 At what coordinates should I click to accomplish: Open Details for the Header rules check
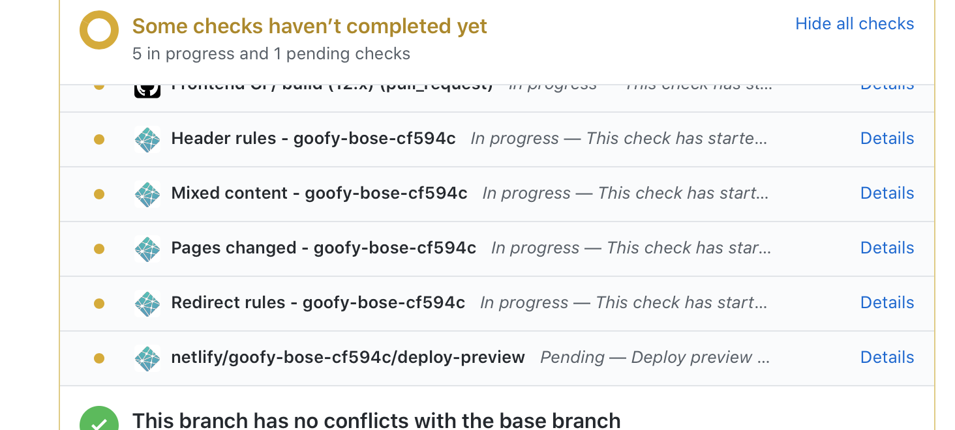click(887, 139)
